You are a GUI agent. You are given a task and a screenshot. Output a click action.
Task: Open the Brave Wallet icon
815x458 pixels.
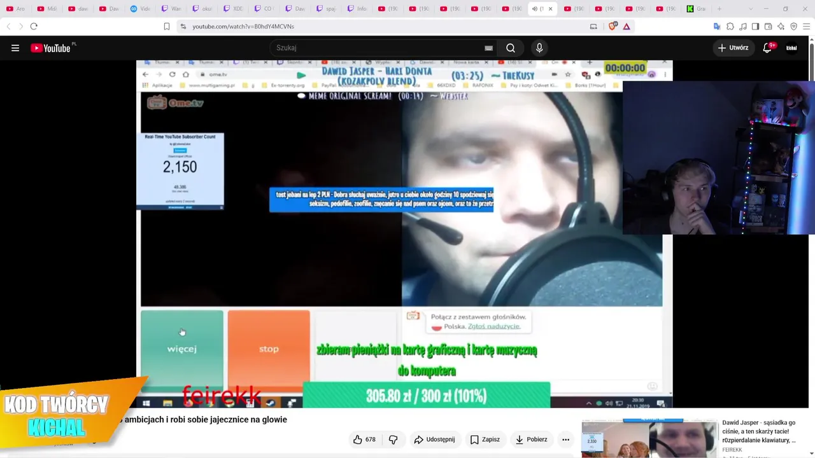tap(768, 26)
